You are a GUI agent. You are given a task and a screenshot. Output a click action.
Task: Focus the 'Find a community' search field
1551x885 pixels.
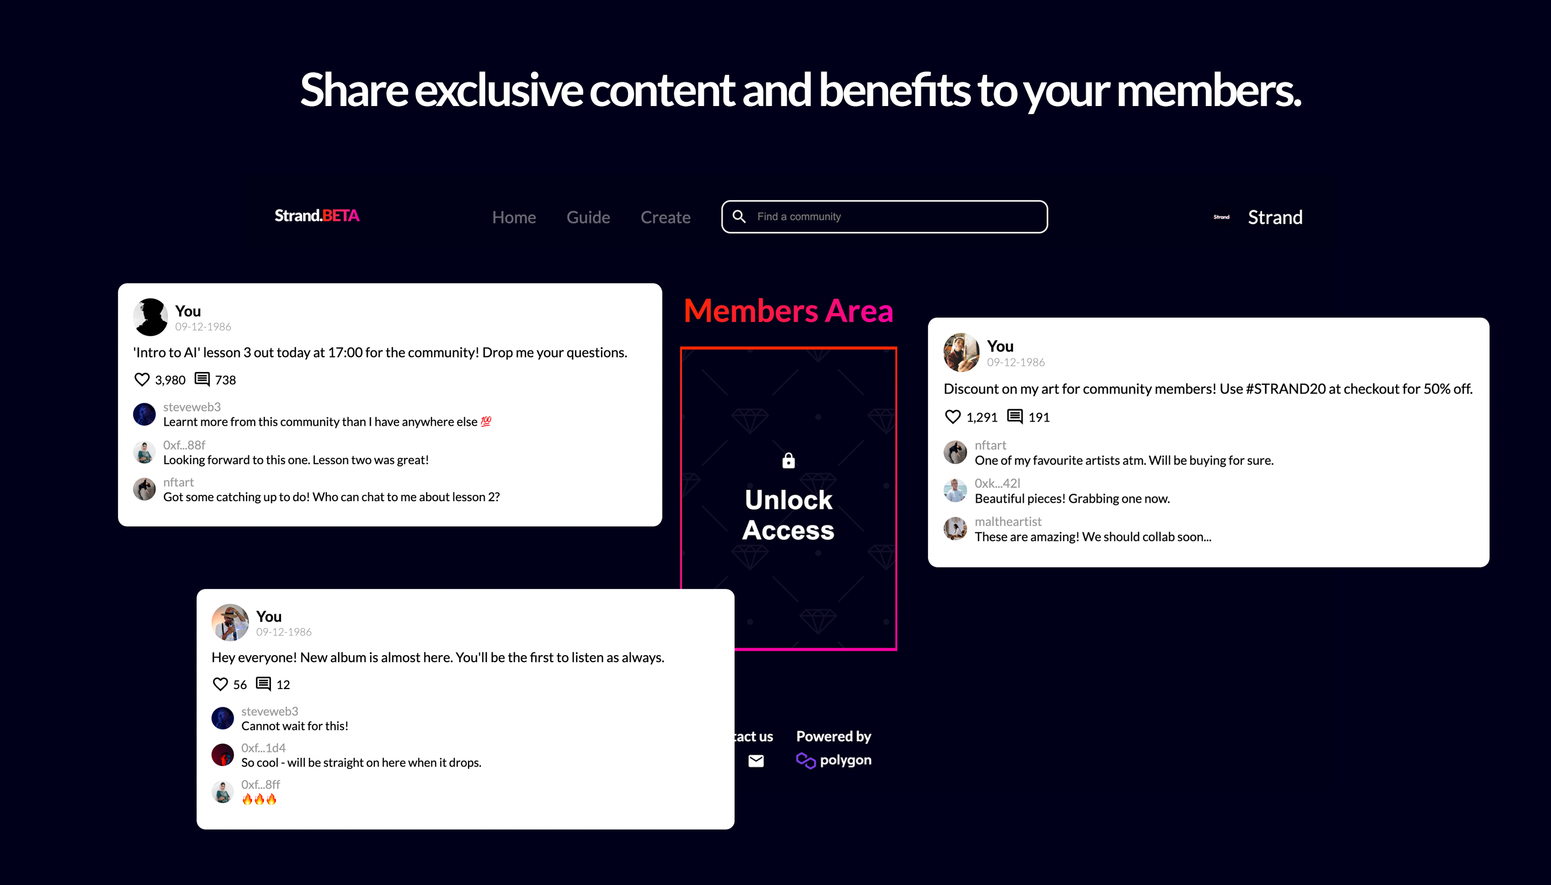pyautogui.click(x=885, y=216)
